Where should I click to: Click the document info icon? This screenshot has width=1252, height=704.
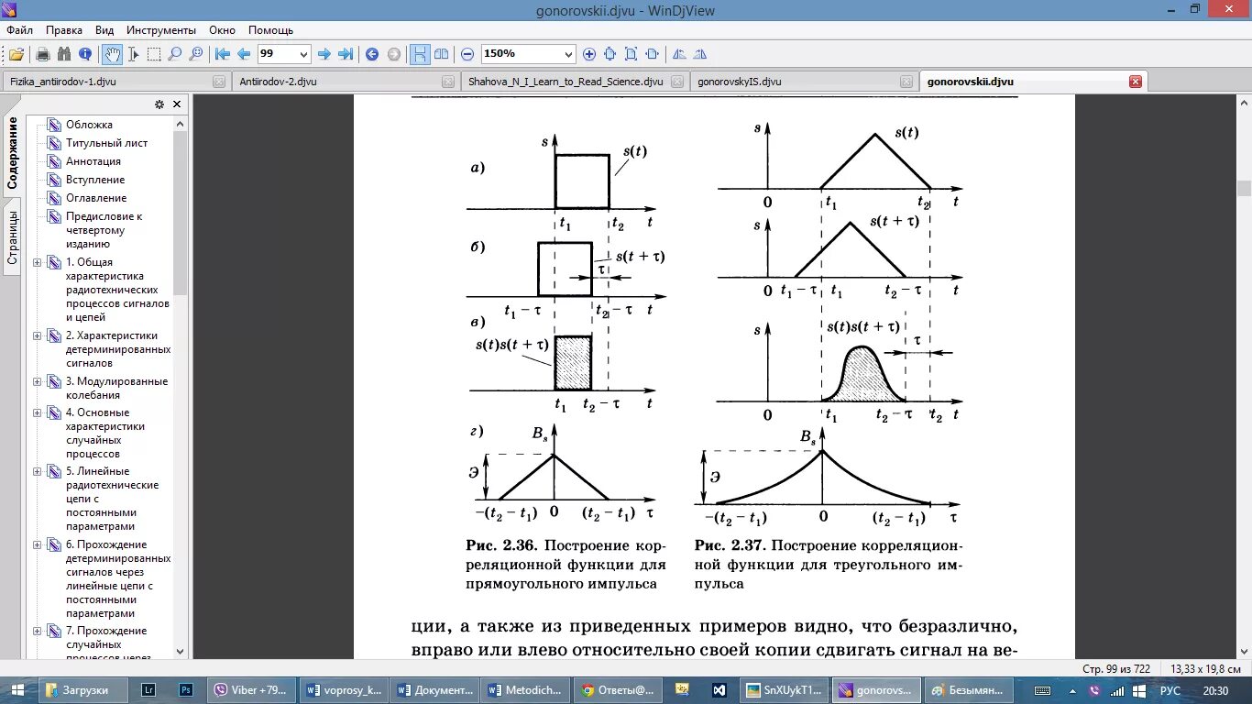pyautogui.click(x=85, y=54)
